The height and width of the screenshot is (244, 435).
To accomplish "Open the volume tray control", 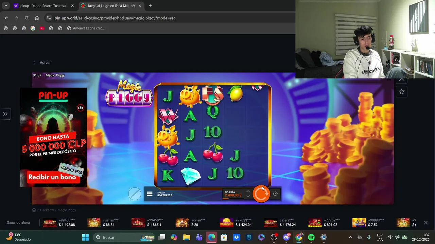I will tap(397, 237).
